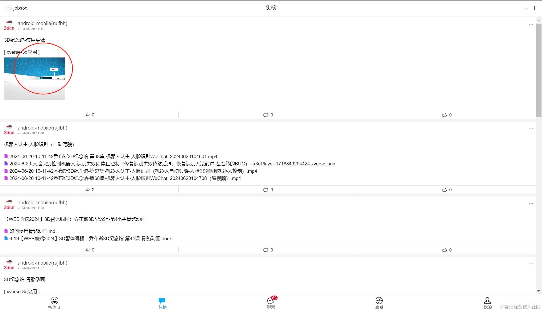Open the 联系 contacts tab icon

point(379,301)
